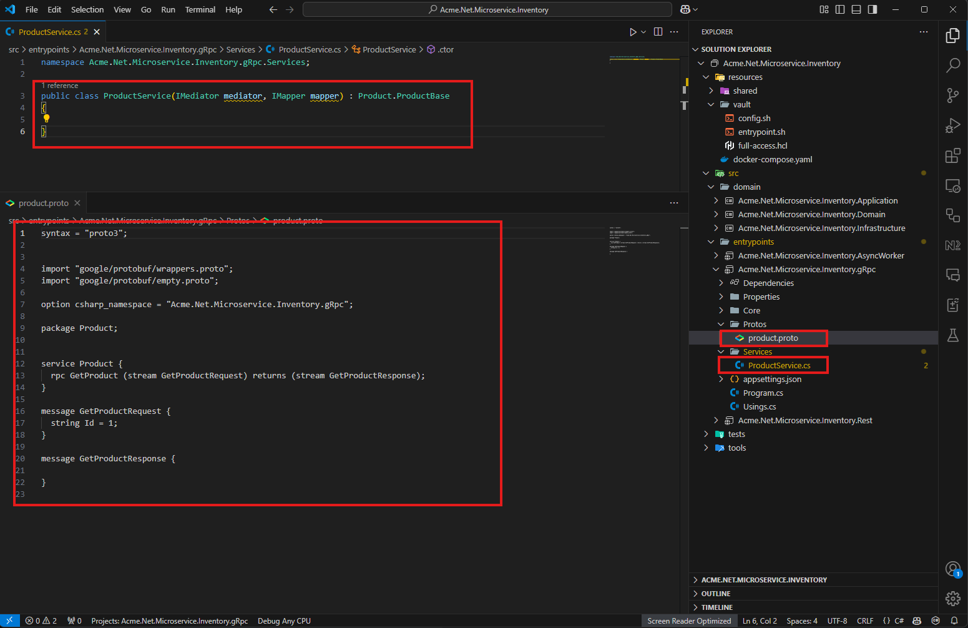
Task: Split the ProductService.cs editor right
Action: tap(658, 32)
